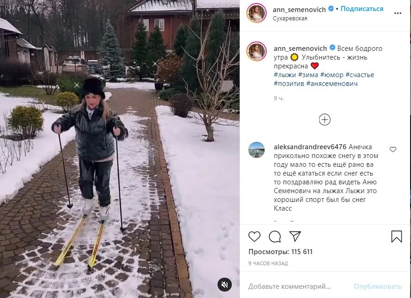This screenshot has height=298, width=411.
Task: Click the #зима hashtag
Action: (x=308, y=75)
